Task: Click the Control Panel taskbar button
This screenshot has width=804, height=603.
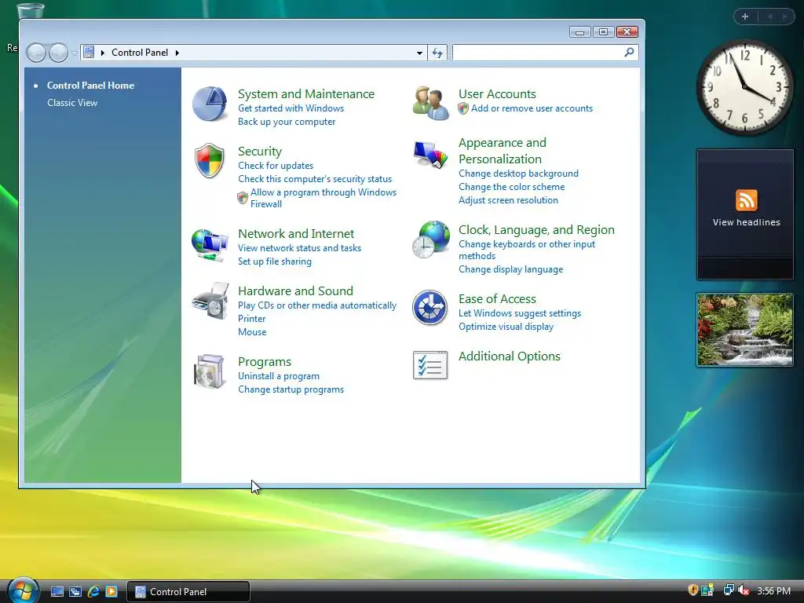Action: coord(188,592)
